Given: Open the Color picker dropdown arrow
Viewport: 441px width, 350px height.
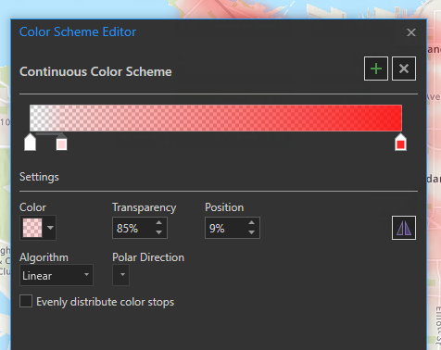Looking at the screenshot, I should pos(50,228).
